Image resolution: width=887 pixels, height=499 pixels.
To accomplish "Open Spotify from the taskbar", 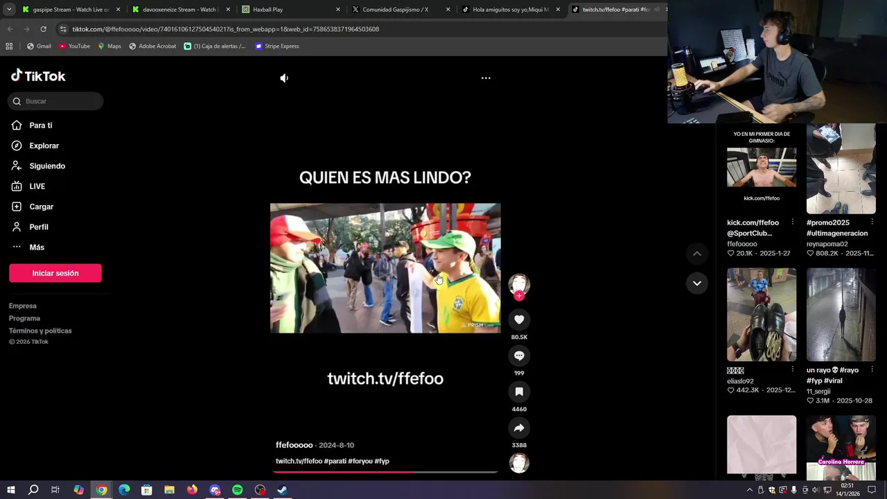I will pyautogui.click(x=237, y=490).
